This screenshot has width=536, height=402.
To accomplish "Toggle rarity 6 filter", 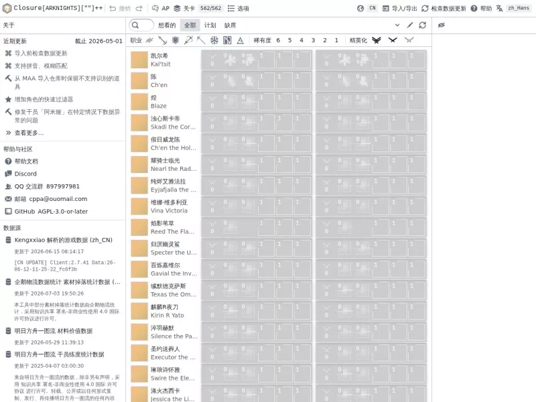I will pos(278,40).
